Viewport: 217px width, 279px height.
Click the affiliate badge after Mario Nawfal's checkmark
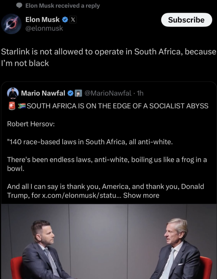point(79,93)
